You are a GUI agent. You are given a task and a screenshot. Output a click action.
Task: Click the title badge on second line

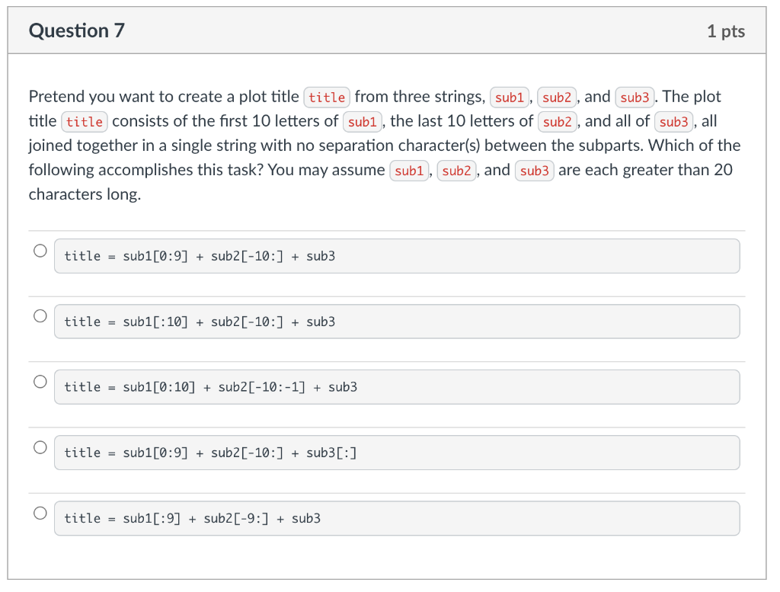(x=85, y=122)
